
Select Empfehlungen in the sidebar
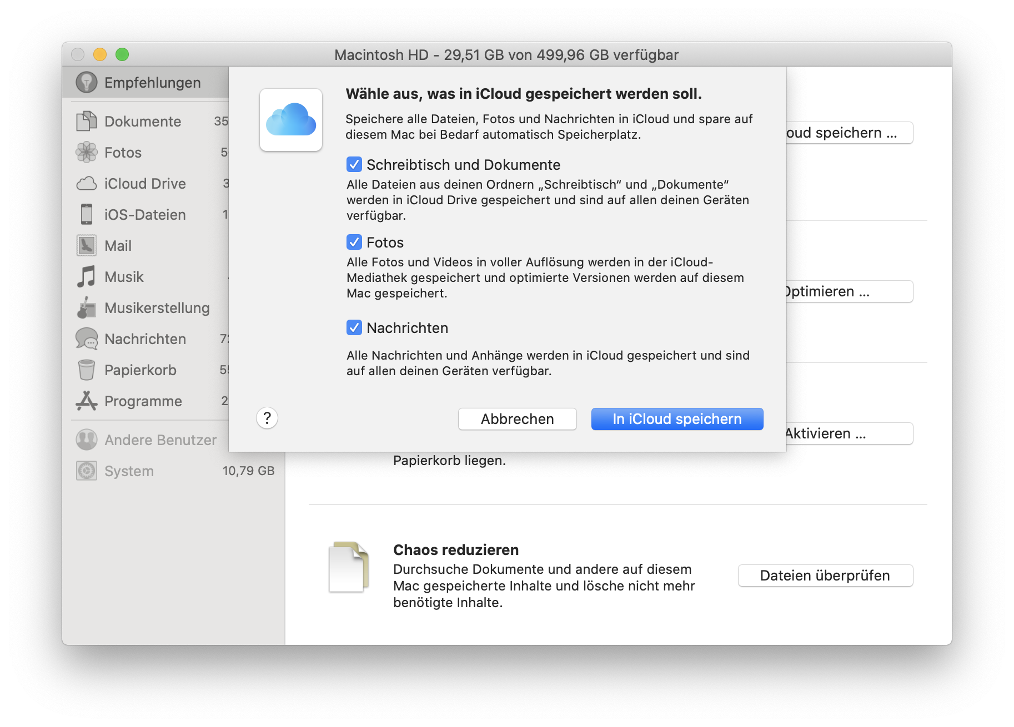[x=145, y=82]
